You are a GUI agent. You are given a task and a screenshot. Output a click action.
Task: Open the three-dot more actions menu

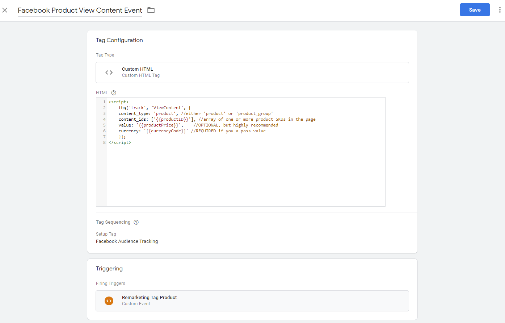click(500, 10)
